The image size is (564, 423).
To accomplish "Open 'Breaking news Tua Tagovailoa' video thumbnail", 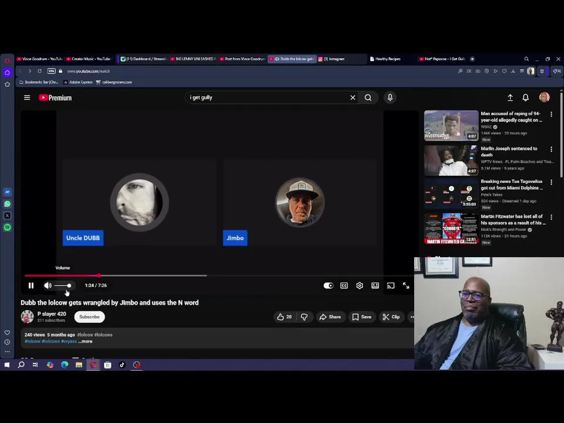I will 451,193.
